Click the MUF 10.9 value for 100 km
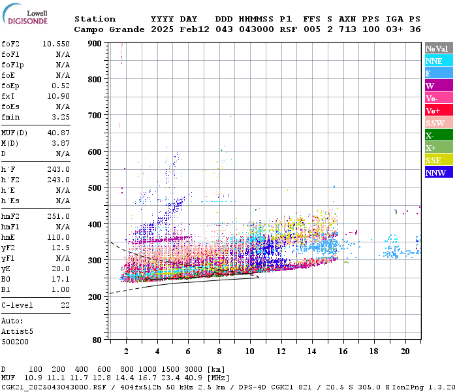This screenshot has height=392, width=457. coord(33,378)
